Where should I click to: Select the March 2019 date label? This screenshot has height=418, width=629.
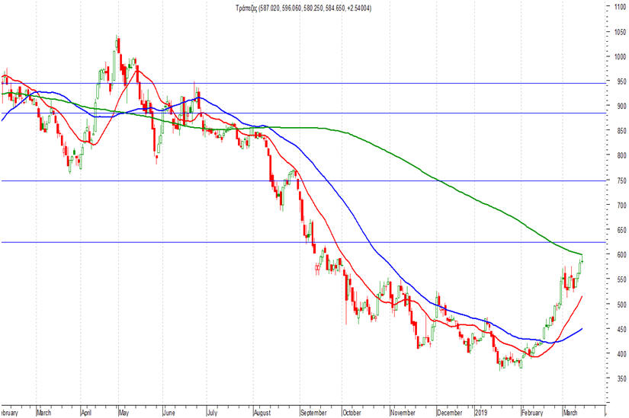[x=570, y=413]
